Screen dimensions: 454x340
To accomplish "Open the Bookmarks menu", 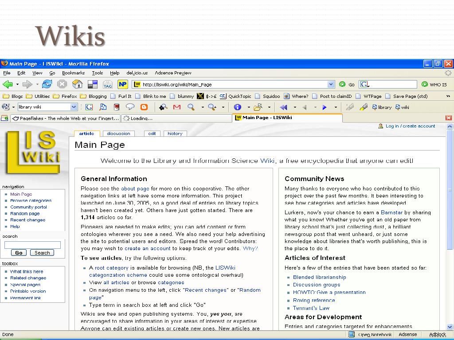I will click(73, 73).
